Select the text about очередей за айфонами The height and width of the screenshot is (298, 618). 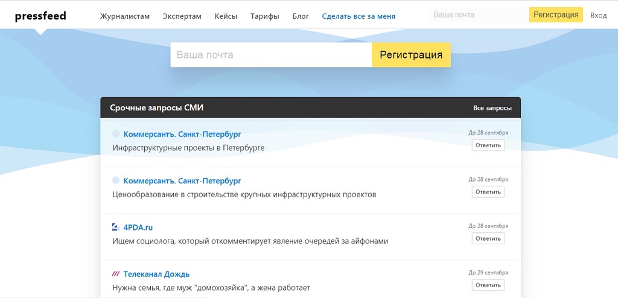250,241
